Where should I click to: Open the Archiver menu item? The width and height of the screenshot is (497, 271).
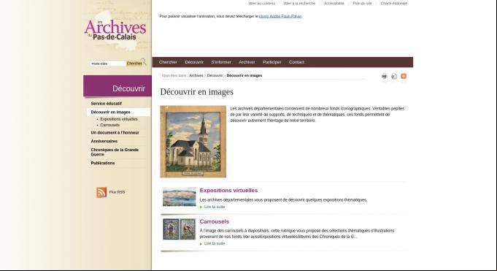pyautogui.click(x=247, y=62)
